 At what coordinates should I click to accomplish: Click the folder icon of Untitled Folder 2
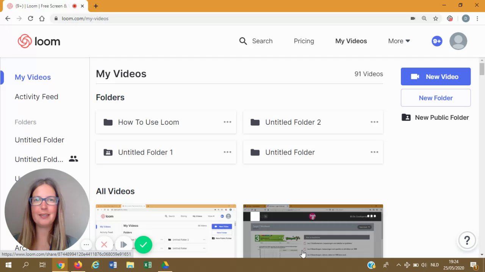[x=255, y=122]
